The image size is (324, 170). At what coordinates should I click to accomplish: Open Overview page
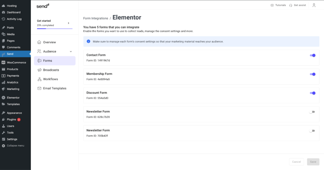(55, 42)
